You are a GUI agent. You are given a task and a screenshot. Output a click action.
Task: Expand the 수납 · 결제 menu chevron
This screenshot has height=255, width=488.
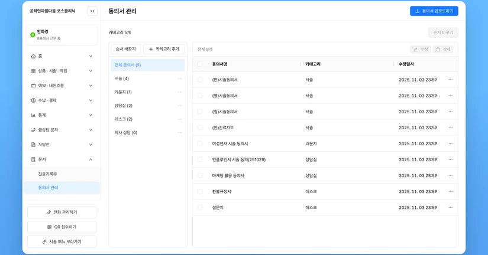pyautogui.click(x=91, y=100)
